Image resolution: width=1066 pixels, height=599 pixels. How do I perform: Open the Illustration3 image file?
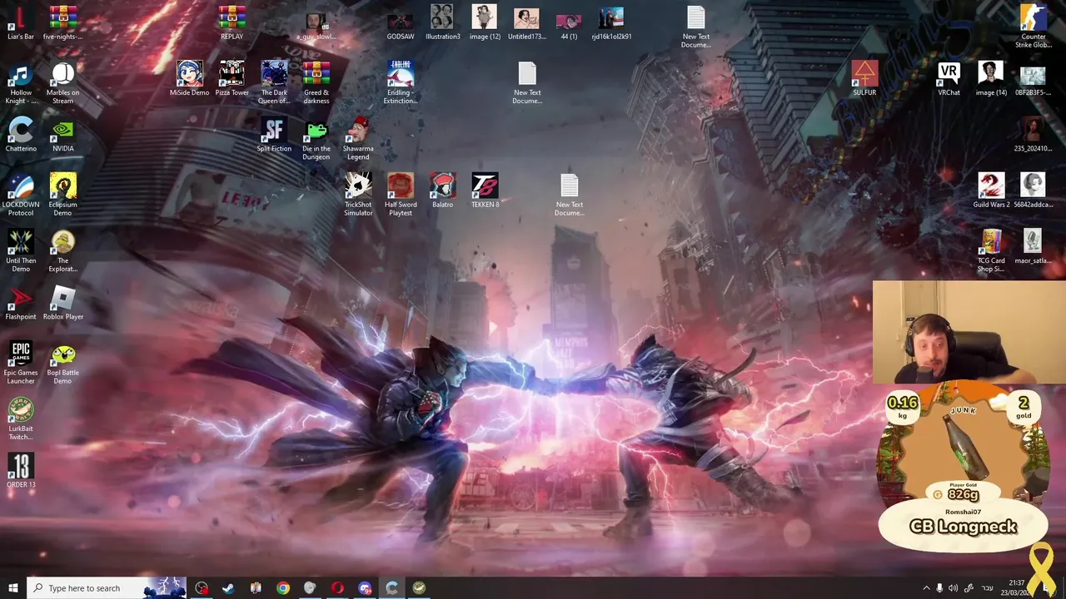[442, 22]
